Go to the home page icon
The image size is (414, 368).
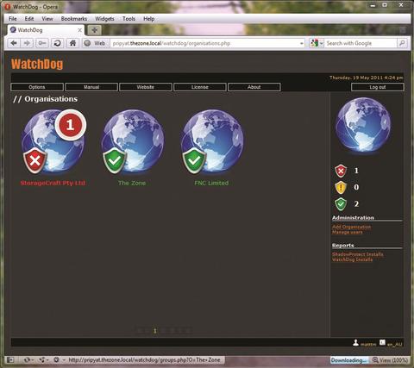click(x=72, y=43)
